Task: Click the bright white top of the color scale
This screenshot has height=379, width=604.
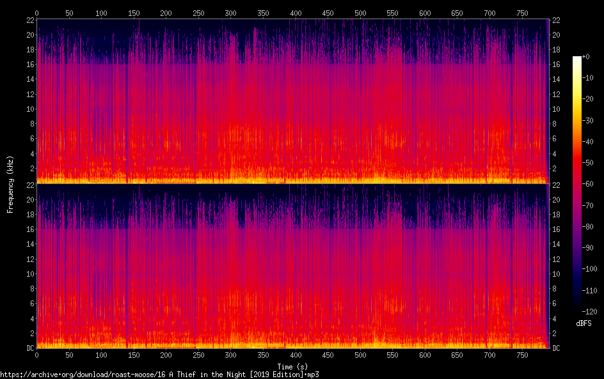Action: click(577, 59)
